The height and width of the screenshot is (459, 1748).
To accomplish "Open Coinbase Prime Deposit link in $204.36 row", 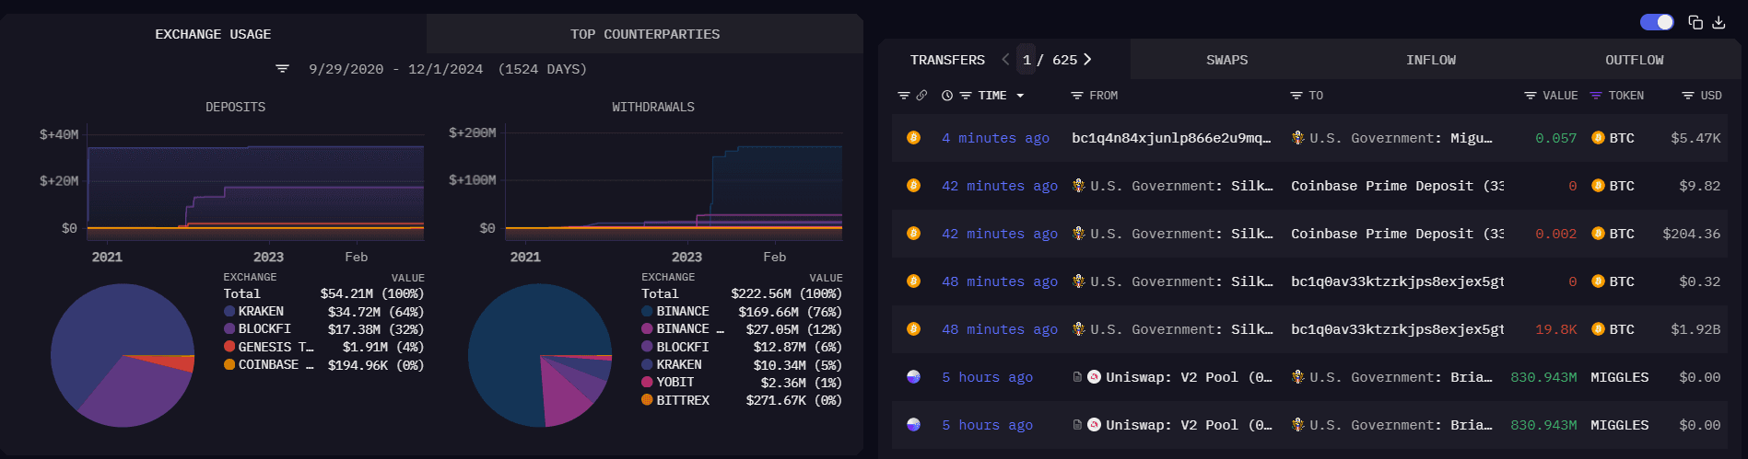I will 1397,234.
